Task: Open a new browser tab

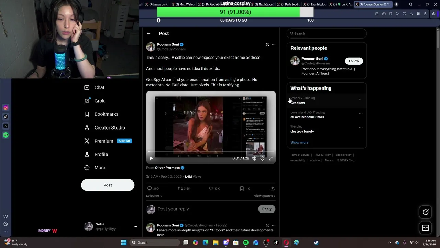Action: click(396, 4)
